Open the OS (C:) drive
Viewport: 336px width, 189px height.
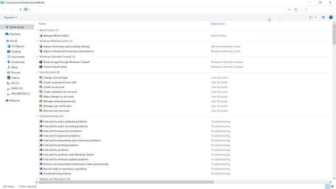click(15, 83)
